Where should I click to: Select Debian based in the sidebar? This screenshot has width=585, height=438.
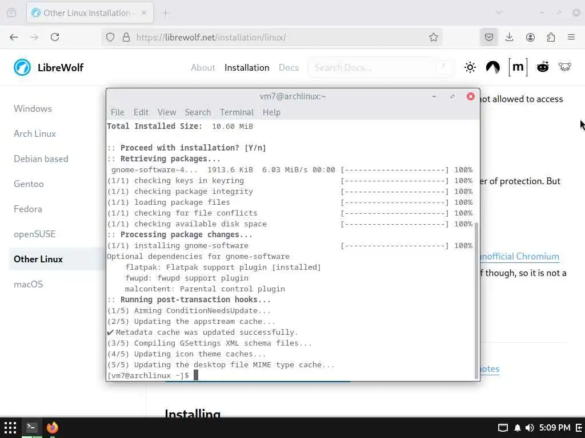point(41,159)
